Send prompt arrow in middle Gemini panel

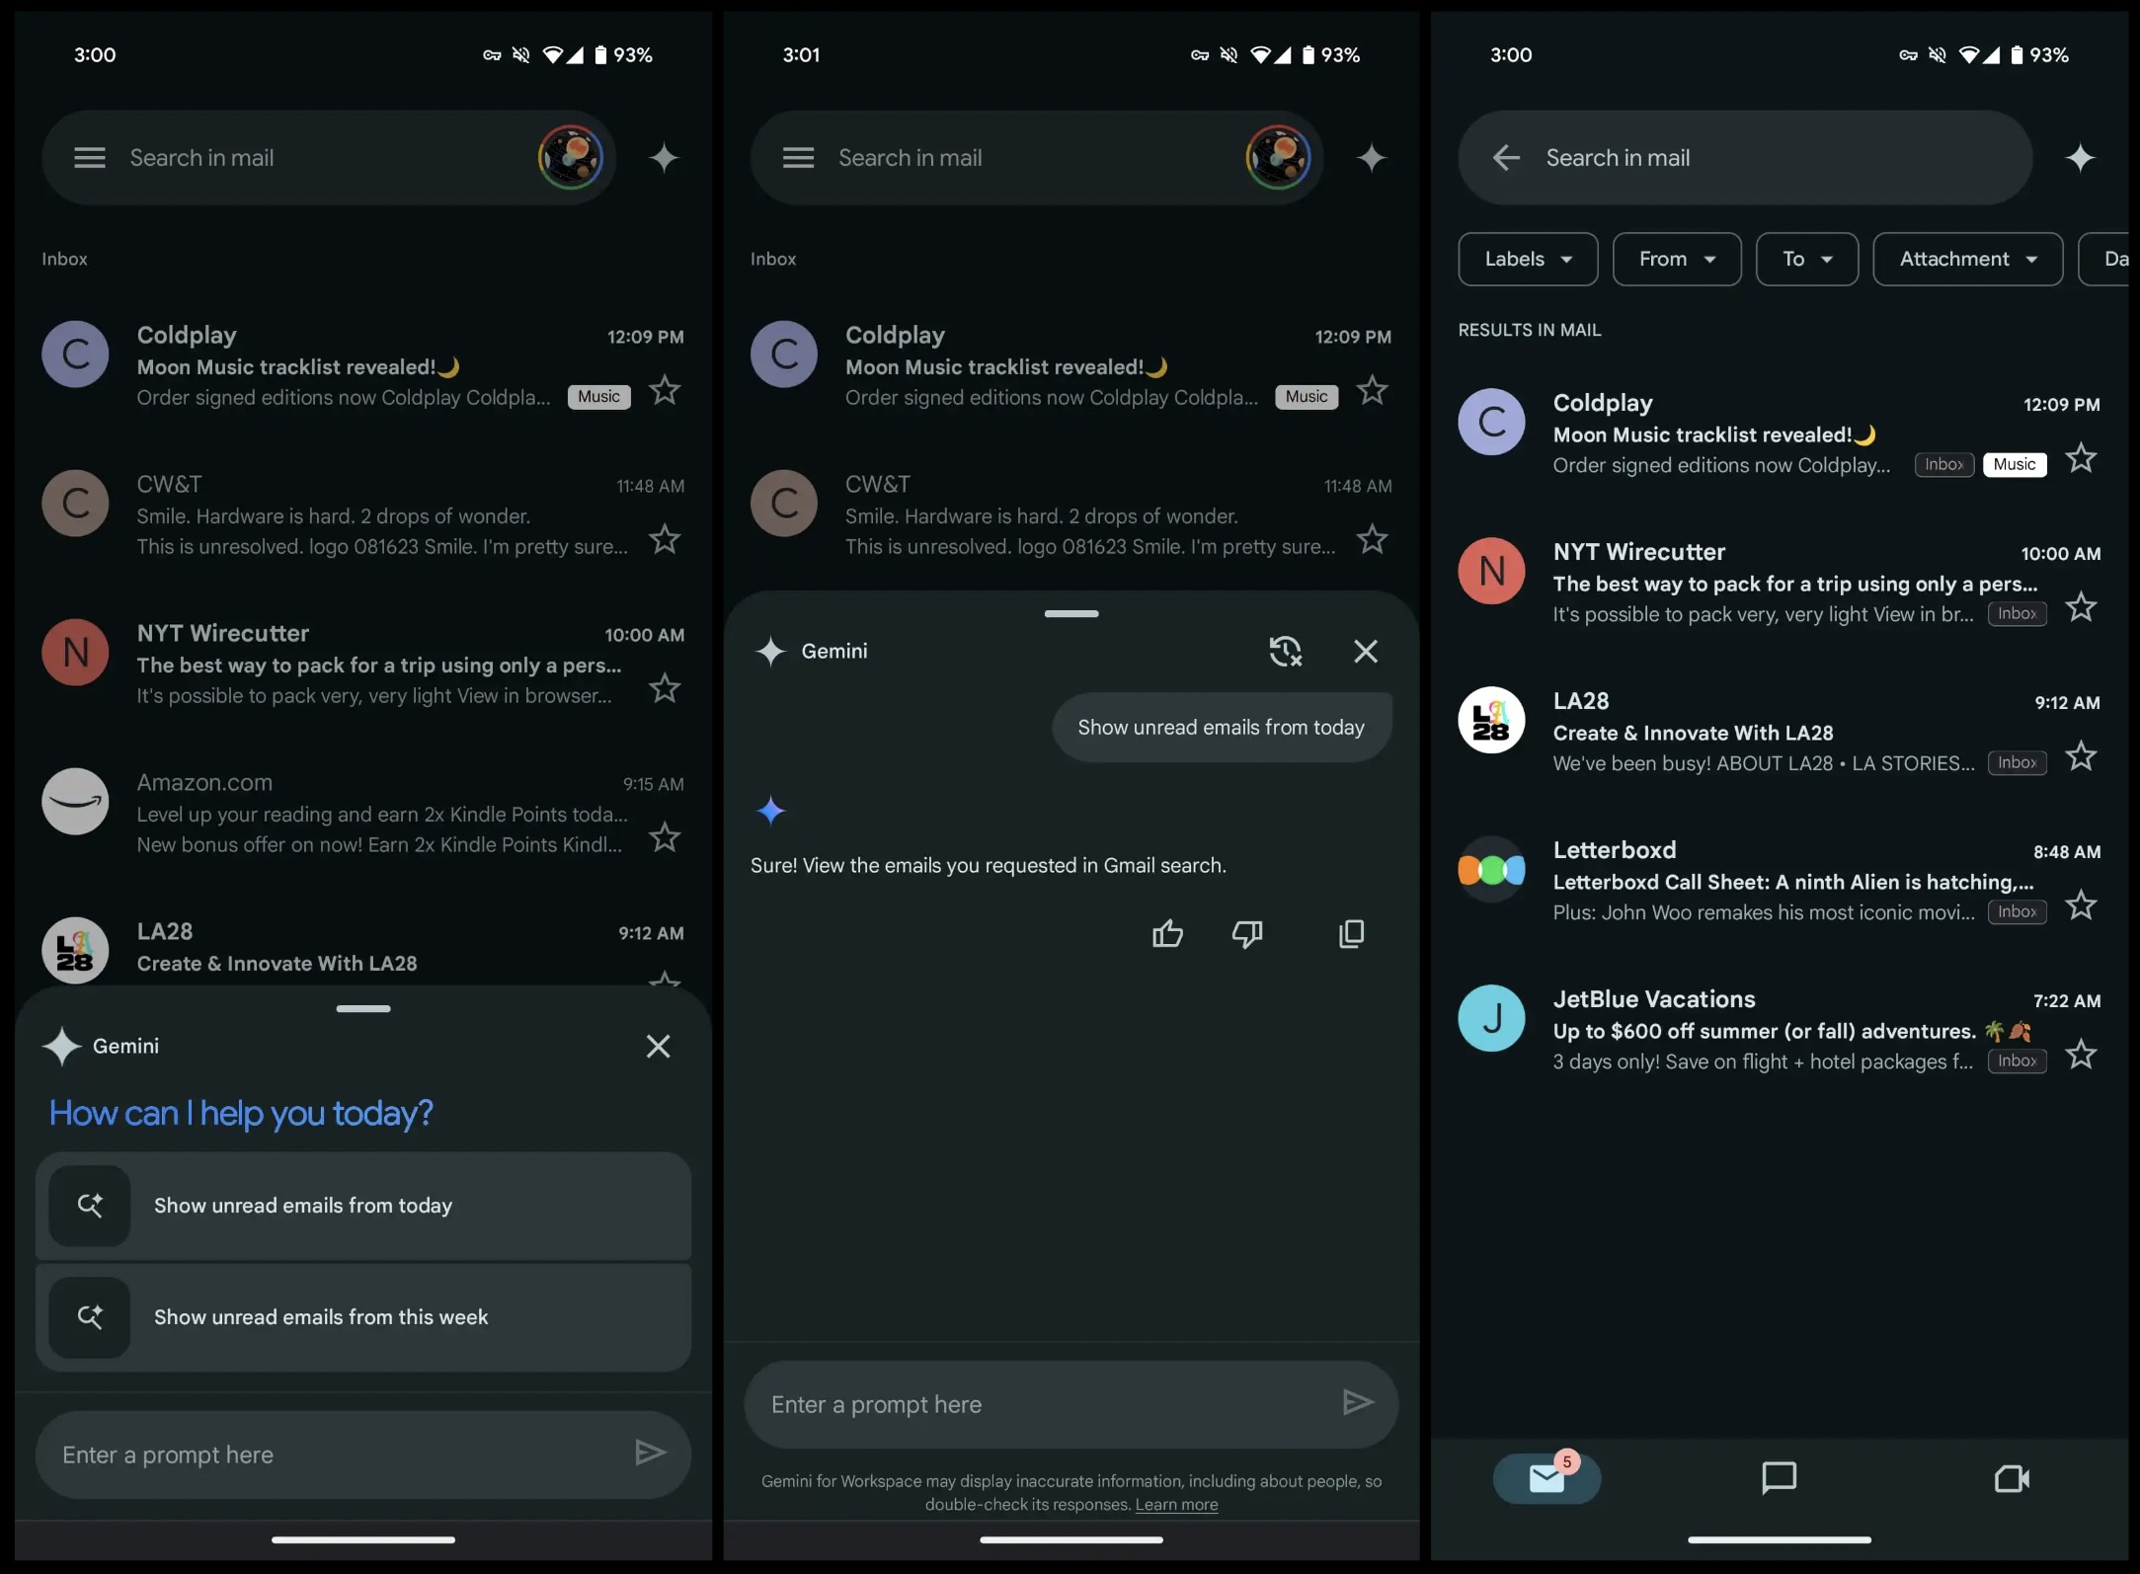coord(1358,1402)
